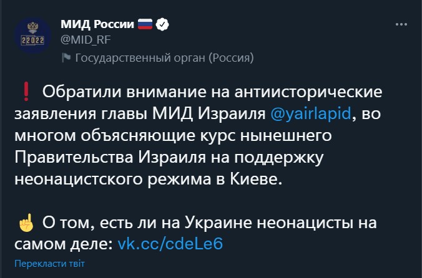Click the pointing-up finger emoji
The height and width of the screenshot is (278, 422).
click(x=26, y=223)
